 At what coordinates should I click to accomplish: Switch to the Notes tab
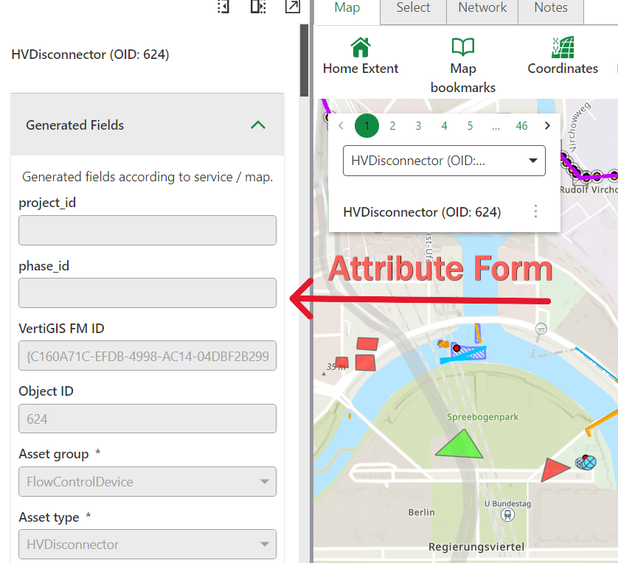point(550,7)
